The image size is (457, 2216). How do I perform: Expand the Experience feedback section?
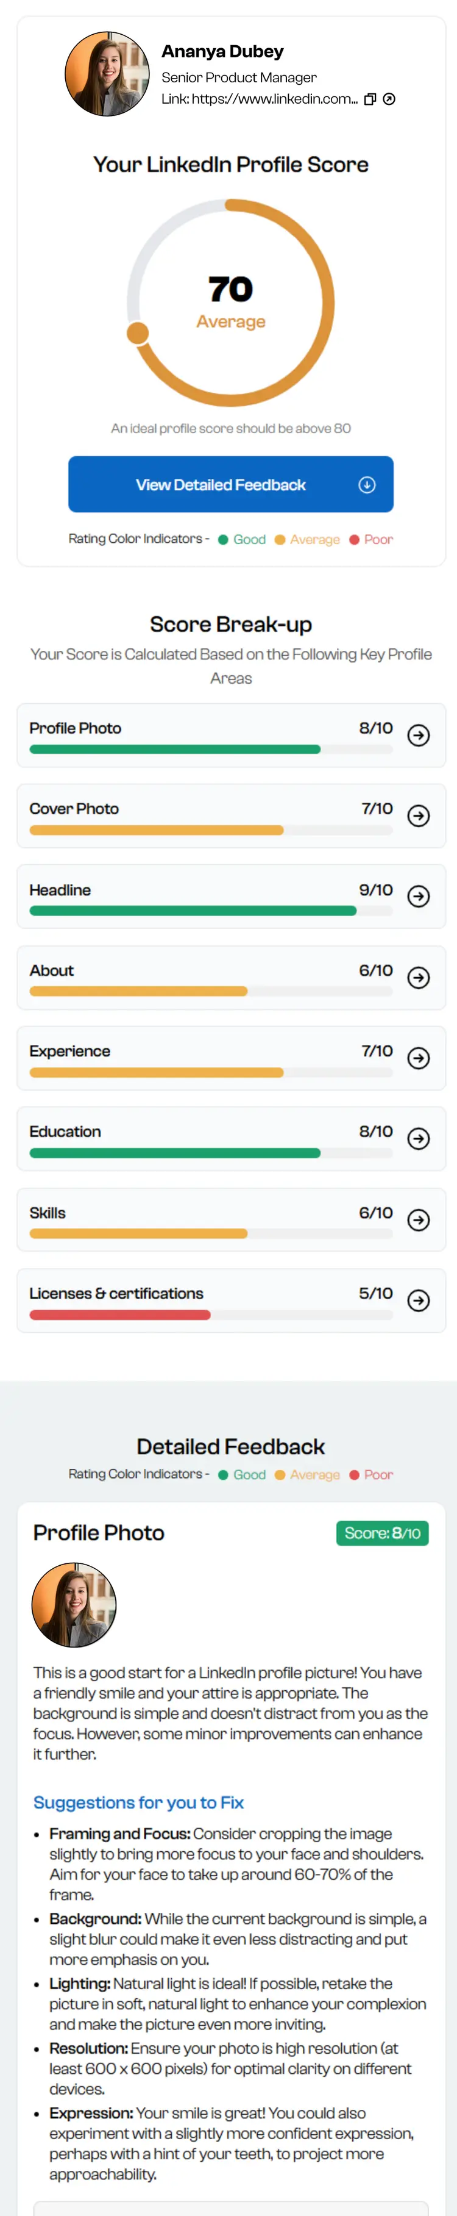(x=419, y=1058)
